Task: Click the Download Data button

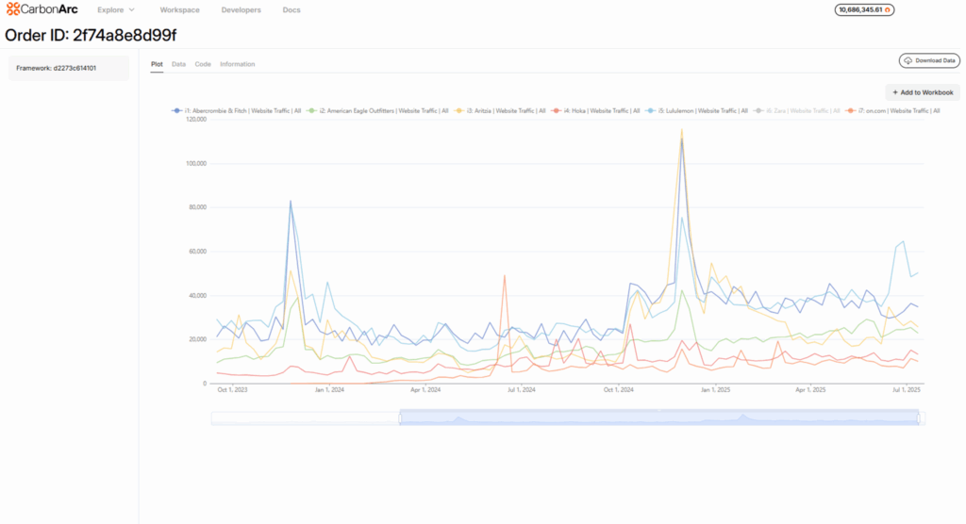Action: (929, 60)
